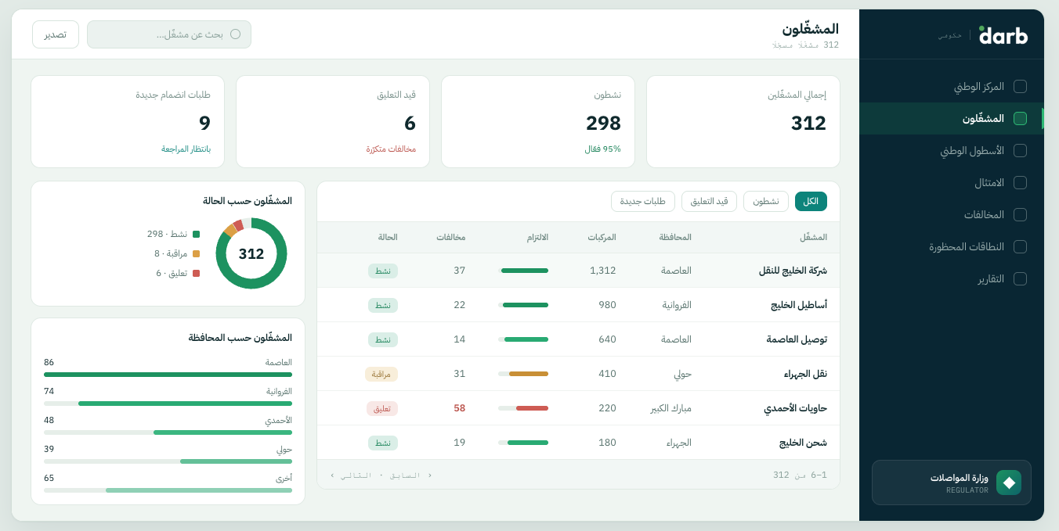
Task: Open إجمالي المشغّلين summary card
Action: pos(743,121)
